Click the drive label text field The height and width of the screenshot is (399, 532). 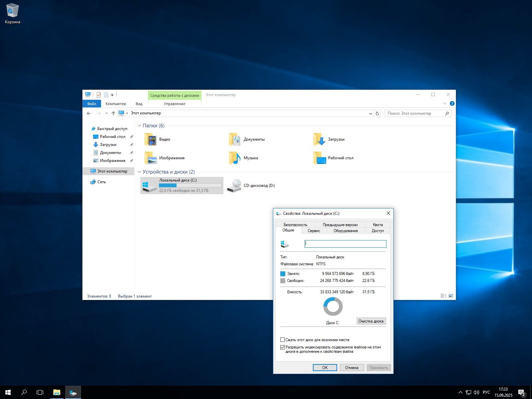pyautogui.click(x=345, y=244)
